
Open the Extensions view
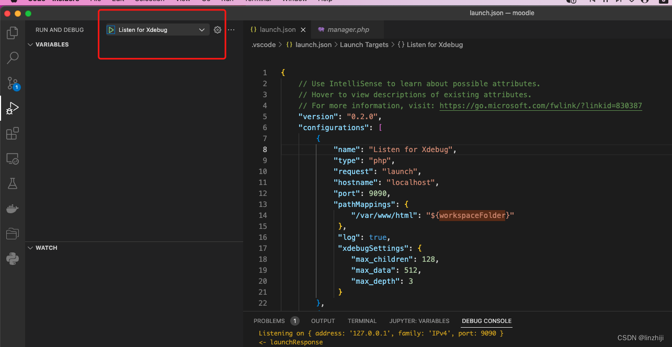coord(12,133)
